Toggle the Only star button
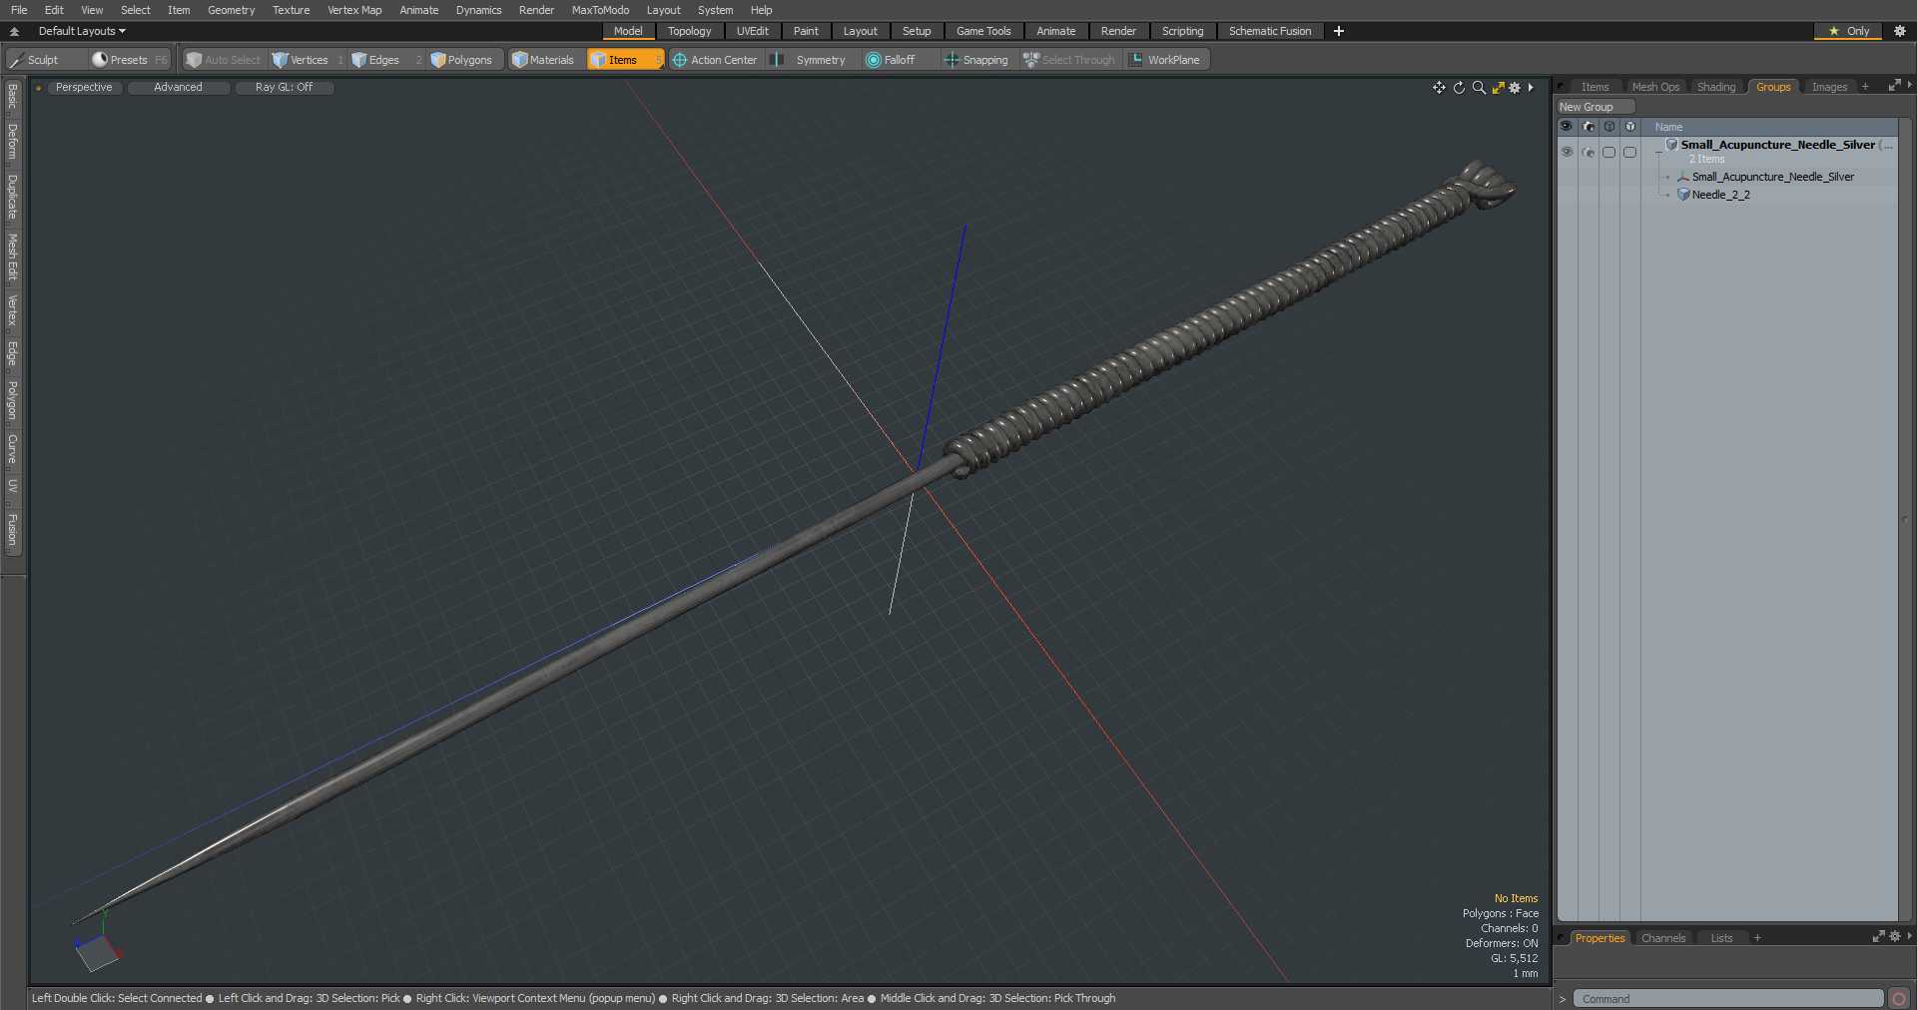Screen dimensions: 1917x1010 [1848, 31]
